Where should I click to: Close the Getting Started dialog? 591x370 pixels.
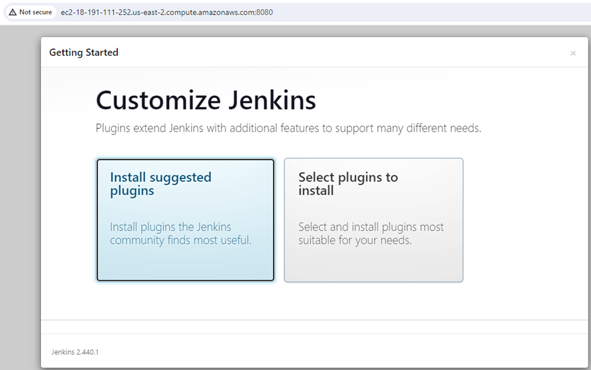pyautogui.click(x=573, y=53)
